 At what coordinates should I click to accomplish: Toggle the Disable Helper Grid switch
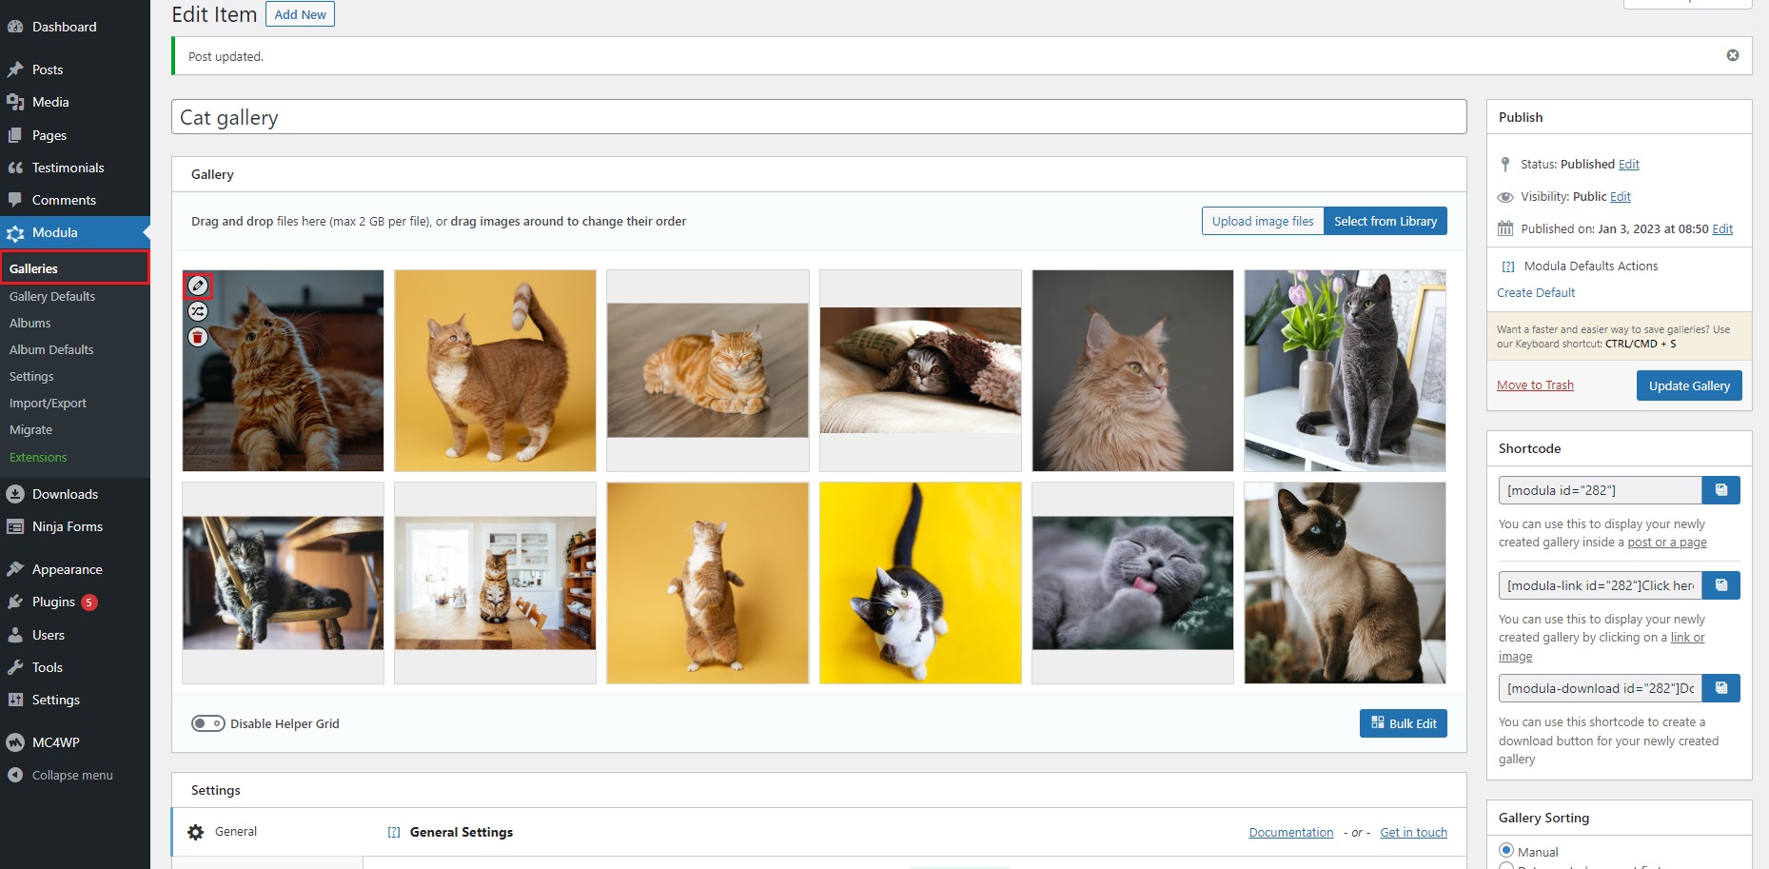[209, 723]
